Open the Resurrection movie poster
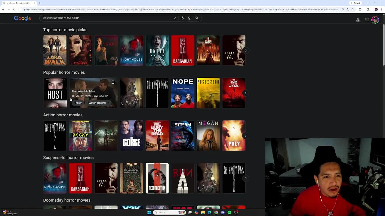Image resolution: width=385 pixels, height=216 pixels. tap(157, 178)
